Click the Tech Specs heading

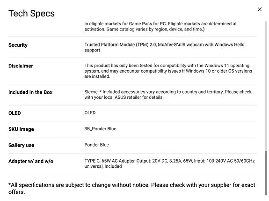[x=31, y=14]
